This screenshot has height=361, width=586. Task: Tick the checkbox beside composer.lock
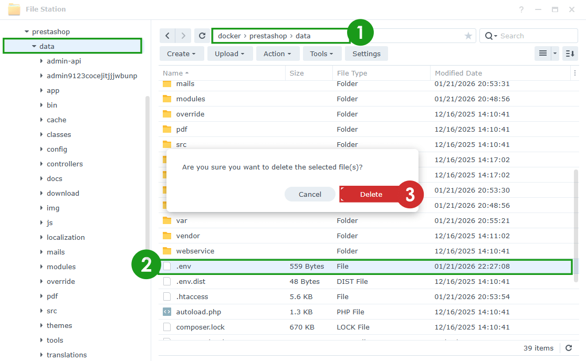pos(167,326)
